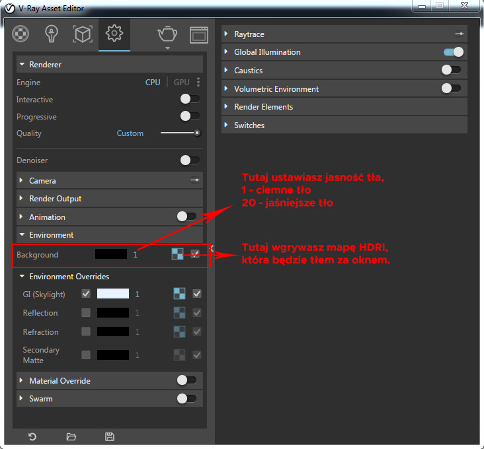Enable the Caustics toggle

(451, 70)
